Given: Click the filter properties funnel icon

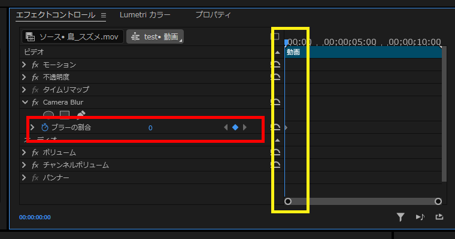Looking at the screenshot, I should 401,217.
